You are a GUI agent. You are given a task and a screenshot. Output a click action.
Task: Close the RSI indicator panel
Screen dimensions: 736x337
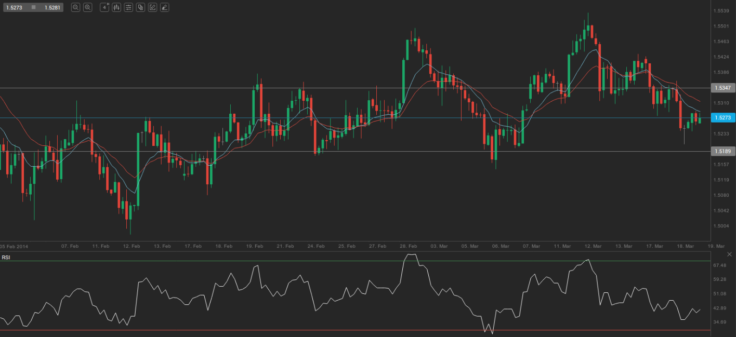[x=729, y=254]
